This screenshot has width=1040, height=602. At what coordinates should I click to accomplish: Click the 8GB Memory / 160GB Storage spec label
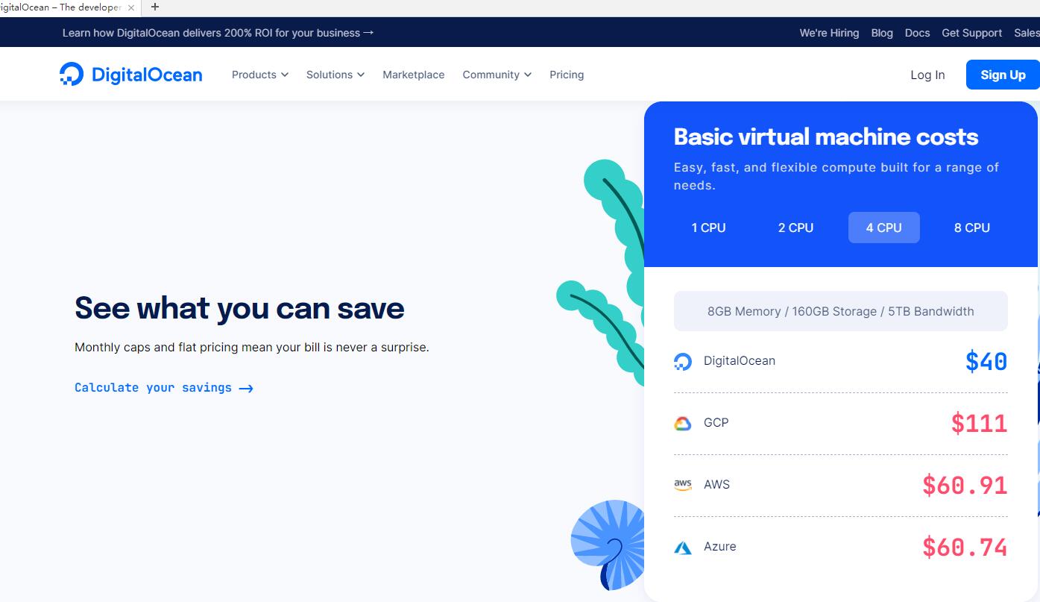pos(841,311)
